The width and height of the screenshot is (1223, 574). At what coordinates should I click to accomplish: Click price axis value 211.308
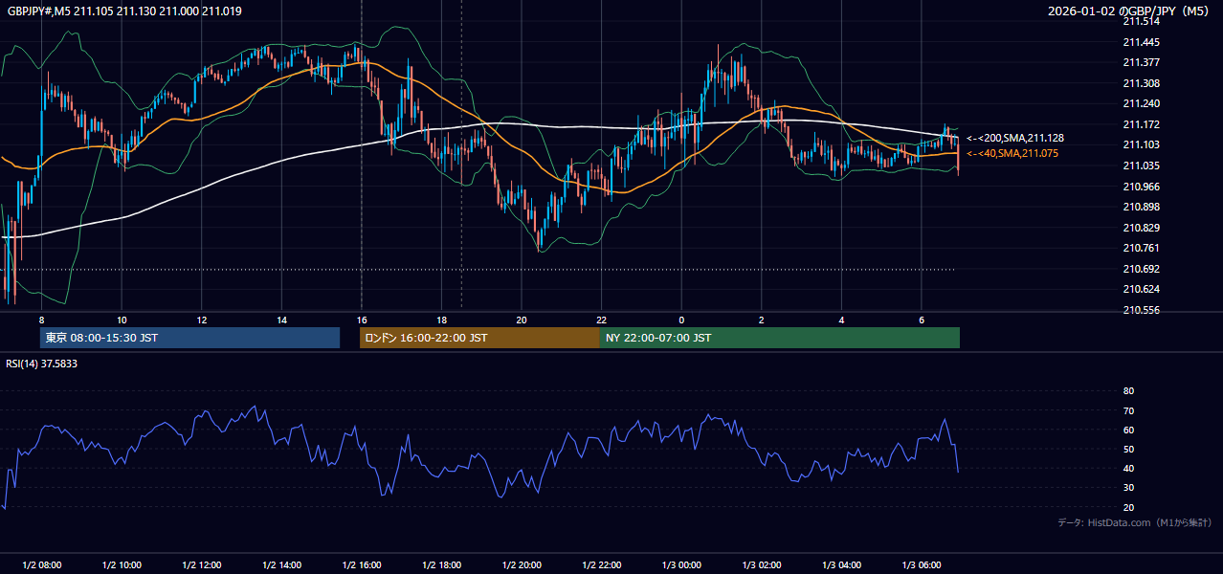click(1141, 83)
